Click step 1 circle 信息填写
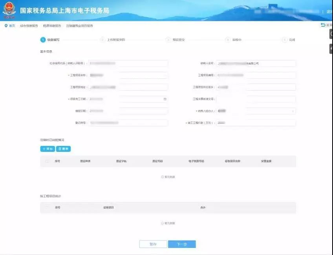This screenshot has width=333, height=255. pyautogui.click(x=43, y=40)
